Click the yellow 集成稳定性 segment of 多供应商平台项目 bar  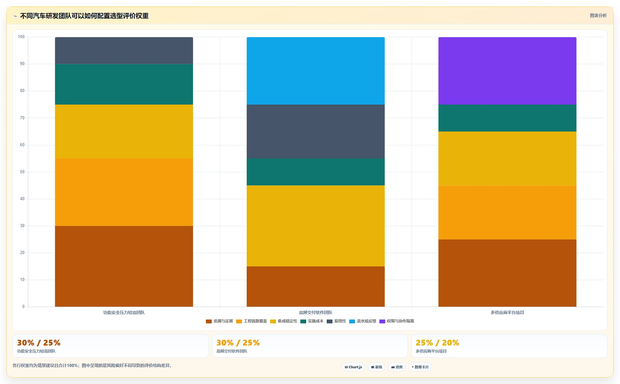pyautogui.click(x=507, y=158)
